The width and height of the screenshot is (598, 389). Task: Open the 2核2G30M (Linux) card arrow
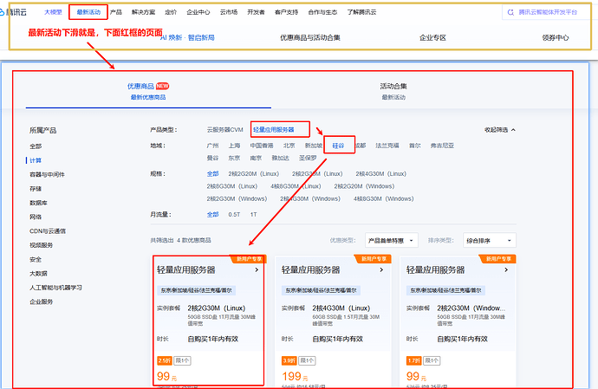(x=257, y=270)
